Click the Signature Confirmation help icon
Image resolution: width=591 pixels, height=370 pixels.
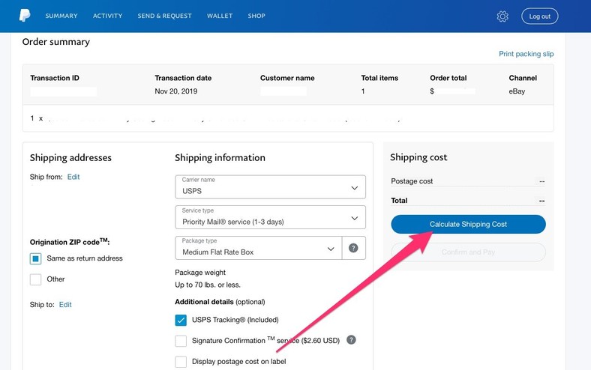(351, 340)
